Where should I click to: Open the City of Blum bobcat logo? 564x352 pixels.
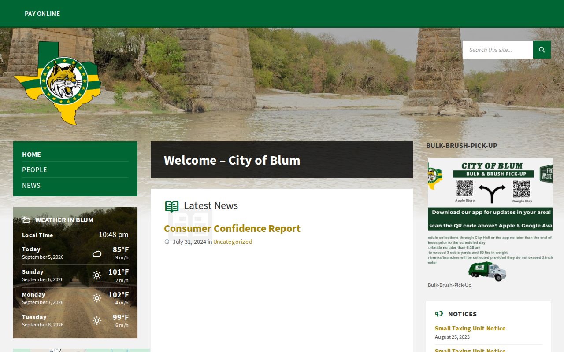coord(58,83)
